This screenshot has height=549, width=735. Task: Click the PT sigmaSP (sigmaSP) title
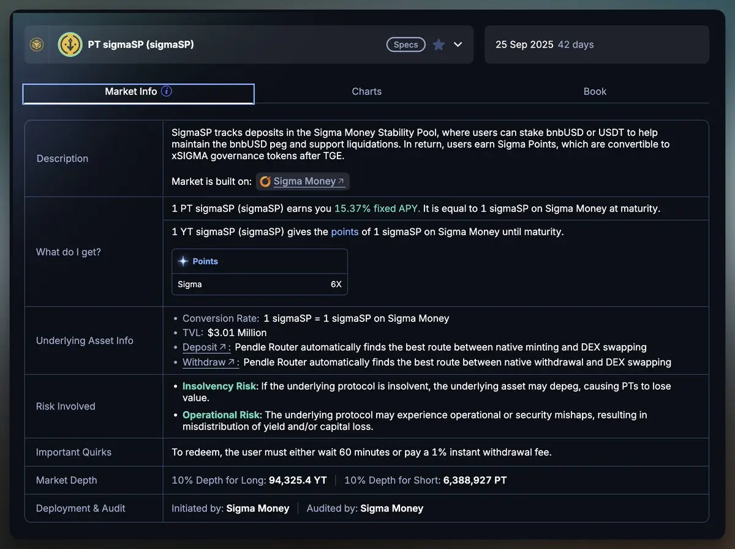(141, 45)
